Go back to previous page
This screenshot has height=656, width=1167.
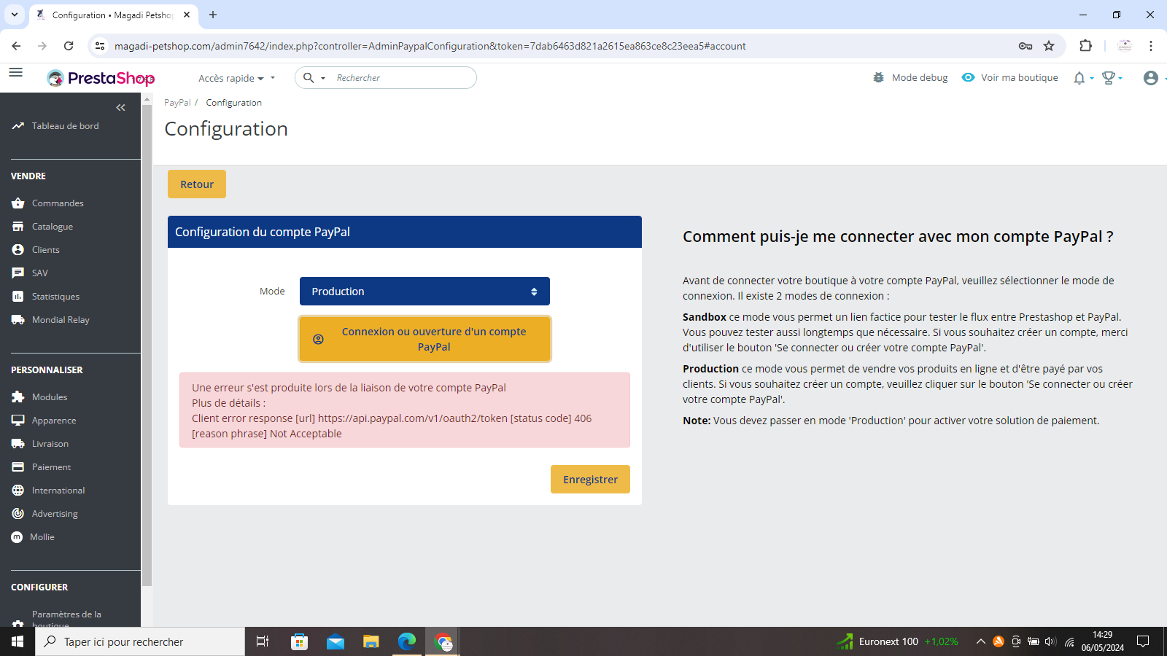tap(16, 46)
